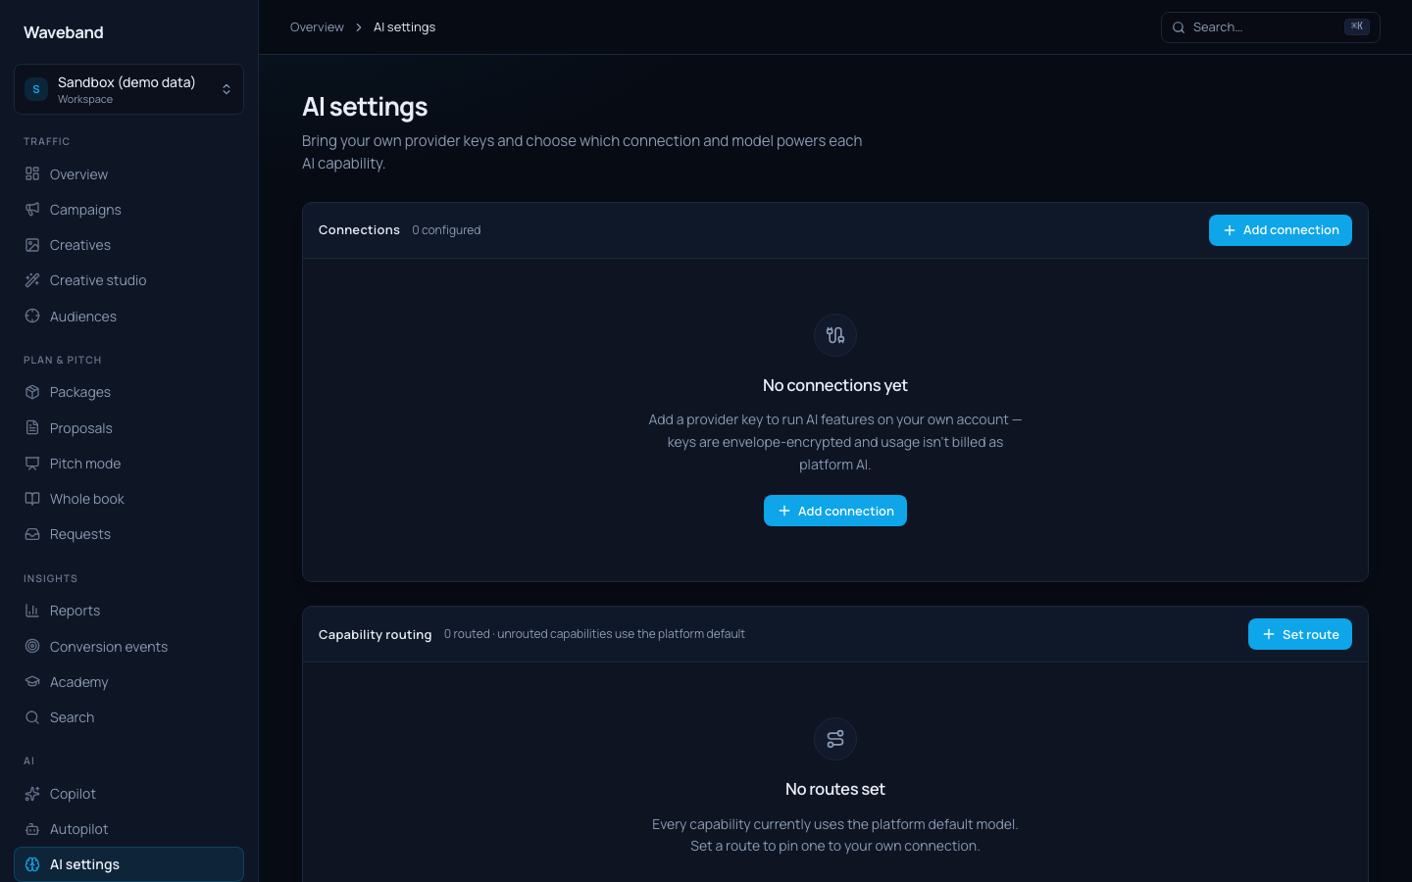Click Add connection below No connections yet
The height and width of the screenshot is (882, 1412).
pos(835,511)
